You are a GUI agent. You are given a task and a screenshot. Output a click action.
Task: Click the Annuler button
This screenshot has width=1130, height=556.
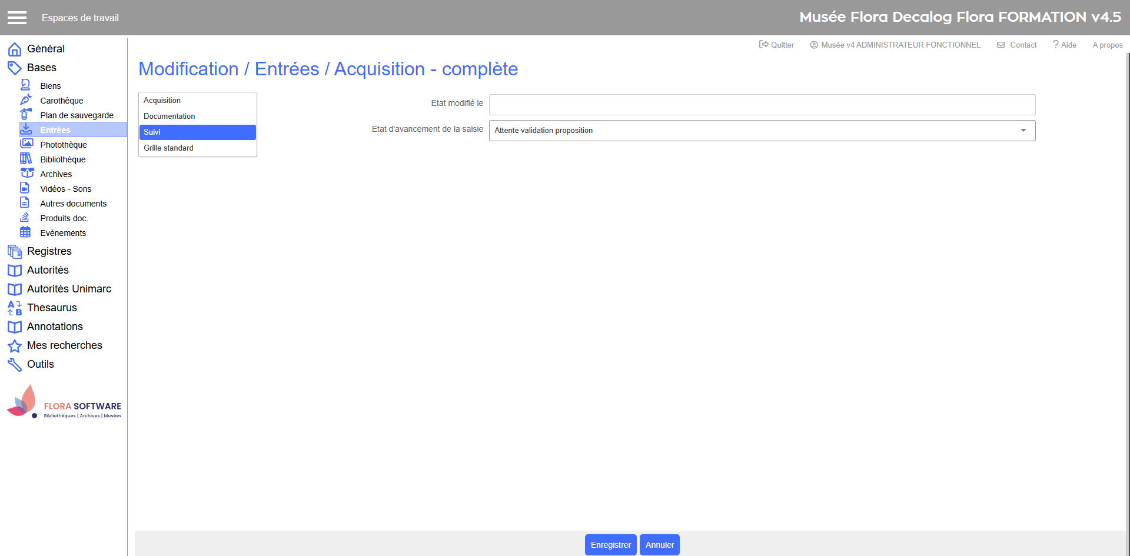point(659,545)
